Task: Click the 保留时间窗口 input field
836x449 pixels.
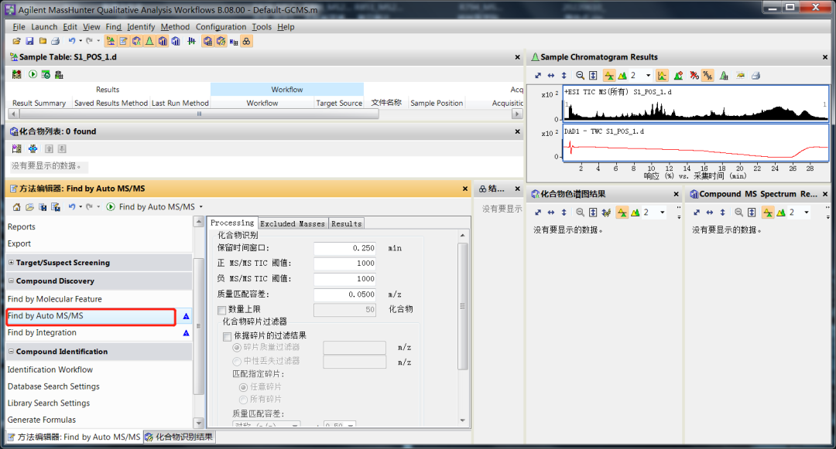Action: click(345, 248)
